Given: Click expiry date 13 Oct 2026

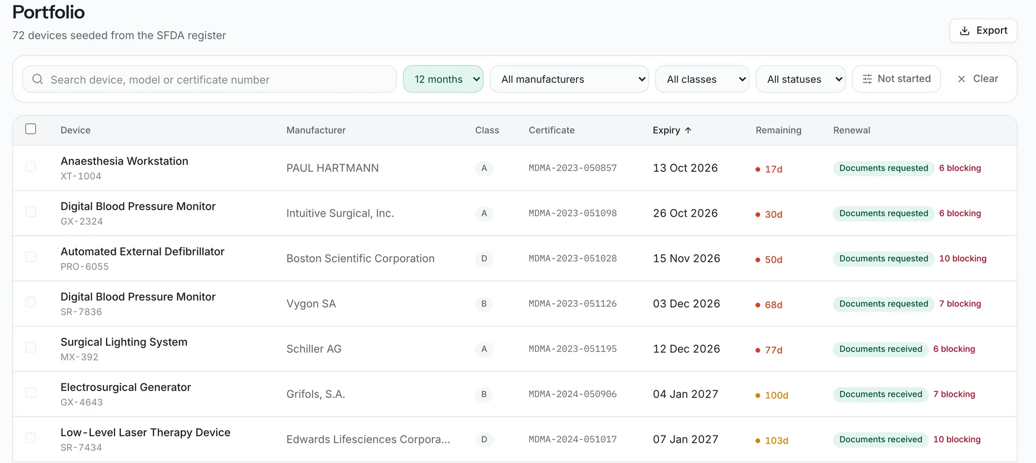Looking at the screenshot, I should (x=685, y=168).
